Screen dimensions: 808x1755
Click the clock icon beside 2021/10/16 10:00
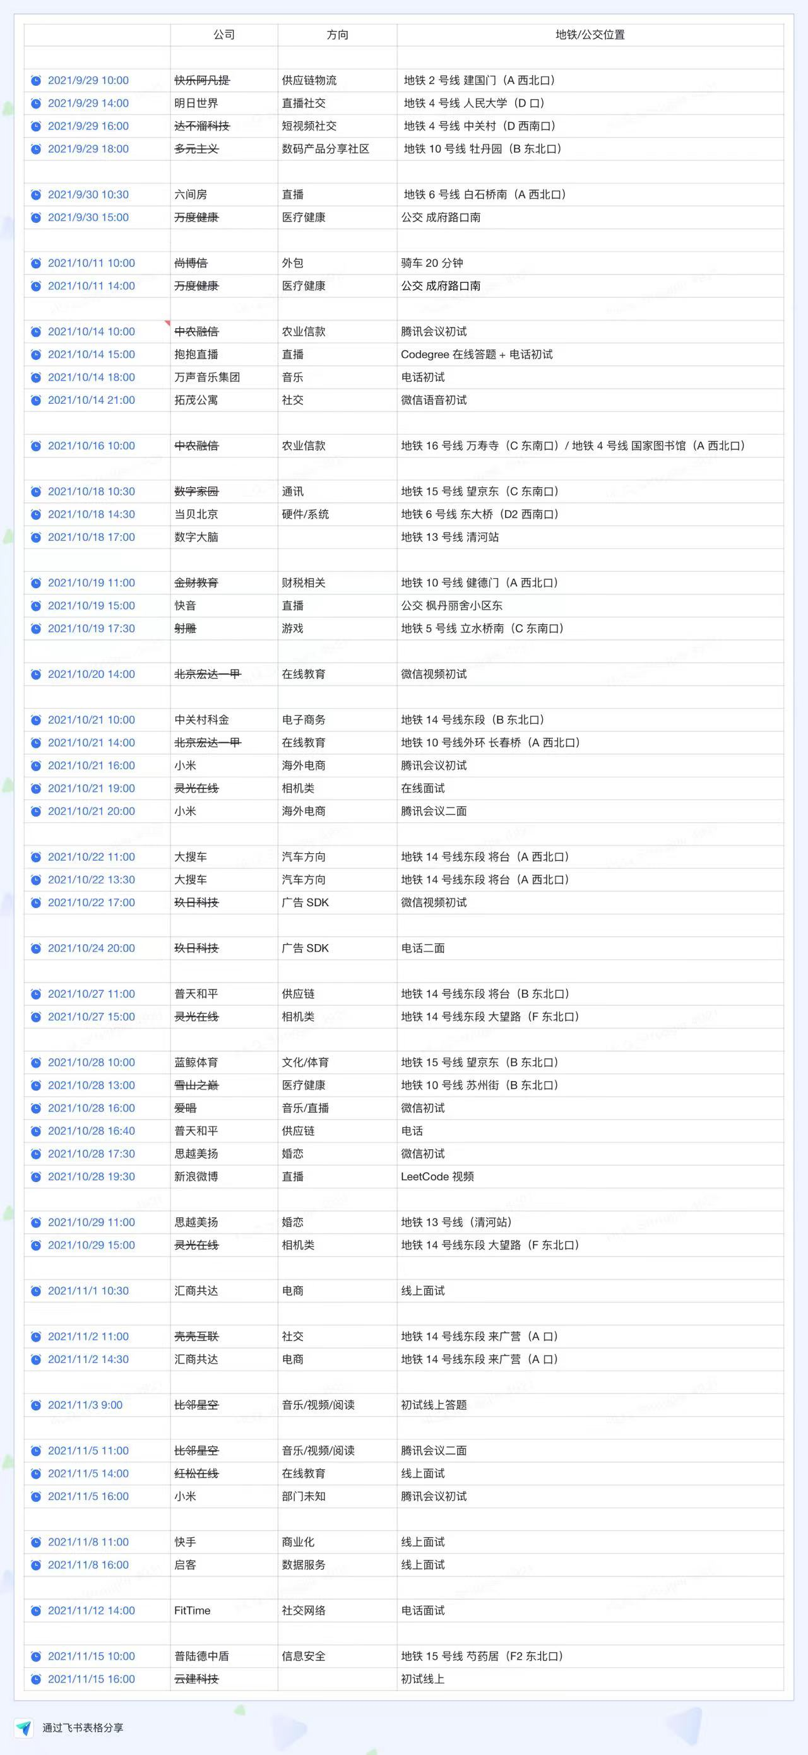pos(36,446)
